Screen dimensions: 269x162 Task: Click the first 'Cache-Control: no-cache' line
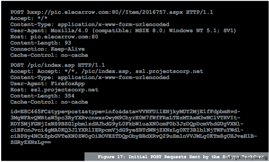[49, 55]
